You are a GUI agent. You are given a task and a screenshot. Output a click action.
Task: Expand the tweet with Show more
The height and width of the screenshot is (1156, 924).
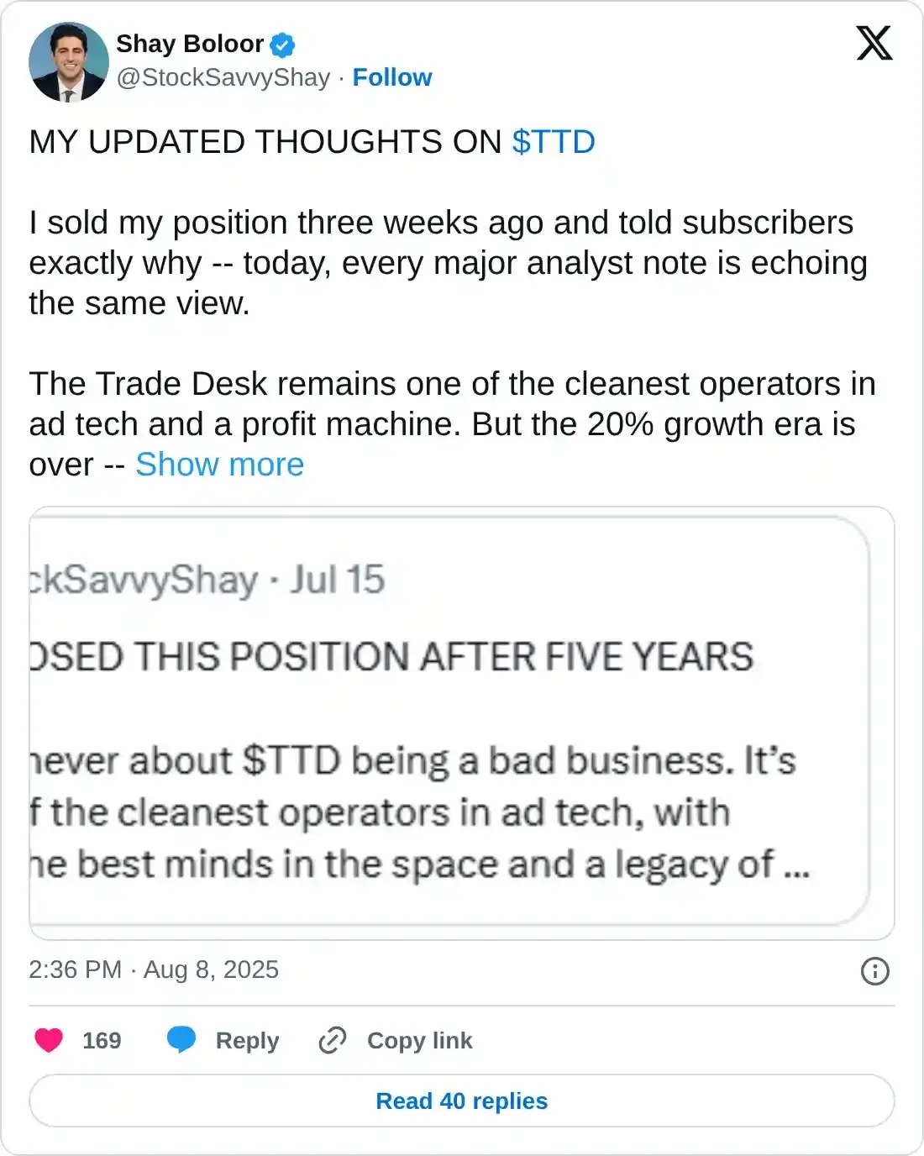[221, 464]
